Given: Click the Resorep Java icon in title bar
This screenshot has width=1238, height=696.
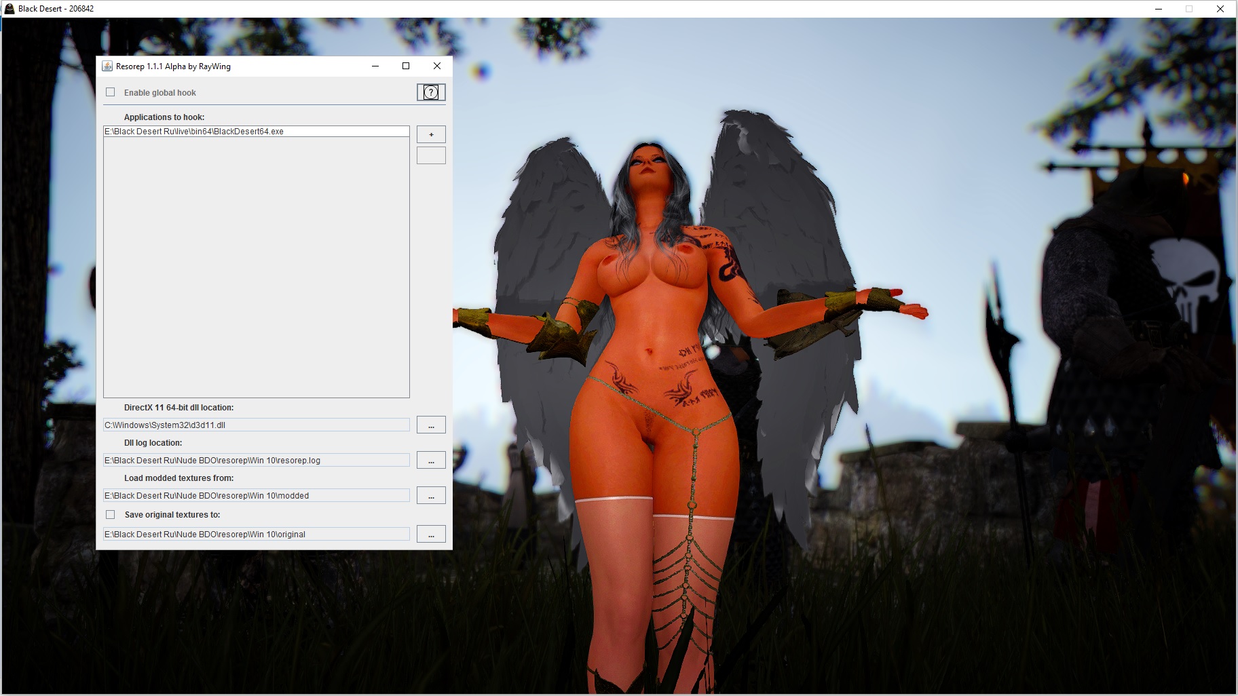Looking at the screenshot, I should point(107,66).
